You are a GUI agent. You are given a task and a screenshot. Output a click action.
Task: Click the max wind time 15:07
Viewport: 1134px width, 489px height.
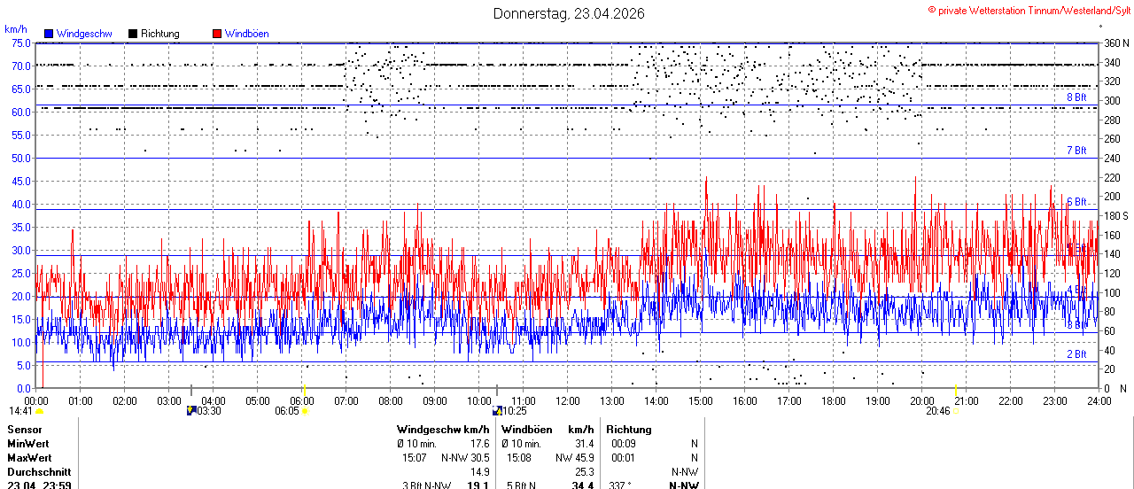[415, 458]
